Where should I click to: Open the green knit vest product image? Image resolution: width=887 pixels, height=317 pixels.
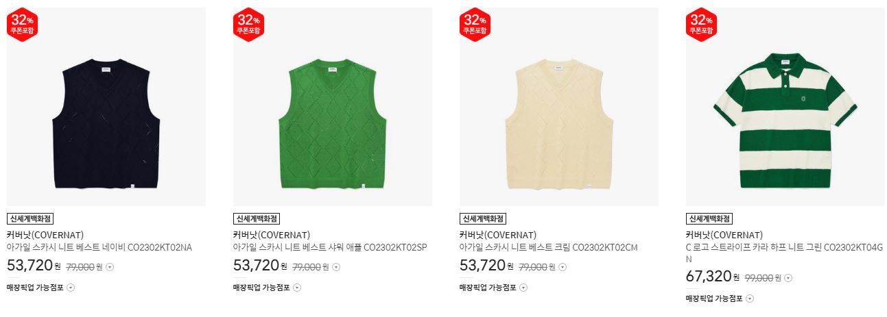[333, 107]
